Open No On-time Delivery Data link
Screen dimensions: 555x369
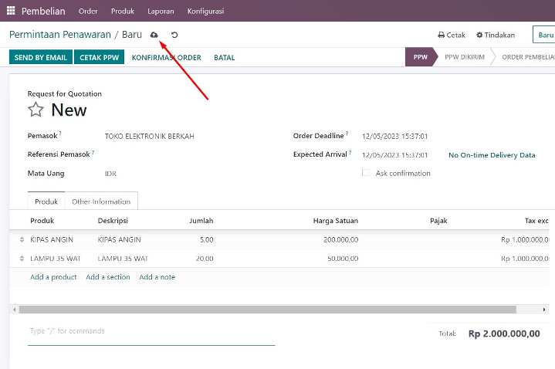tap(492, 155)
